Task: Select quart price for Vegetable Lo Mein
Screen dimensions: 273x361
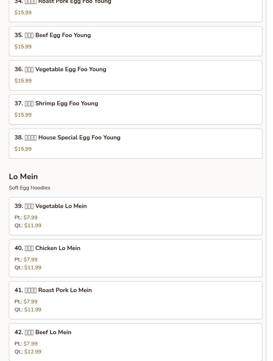Action: click(x=33, y=226)
